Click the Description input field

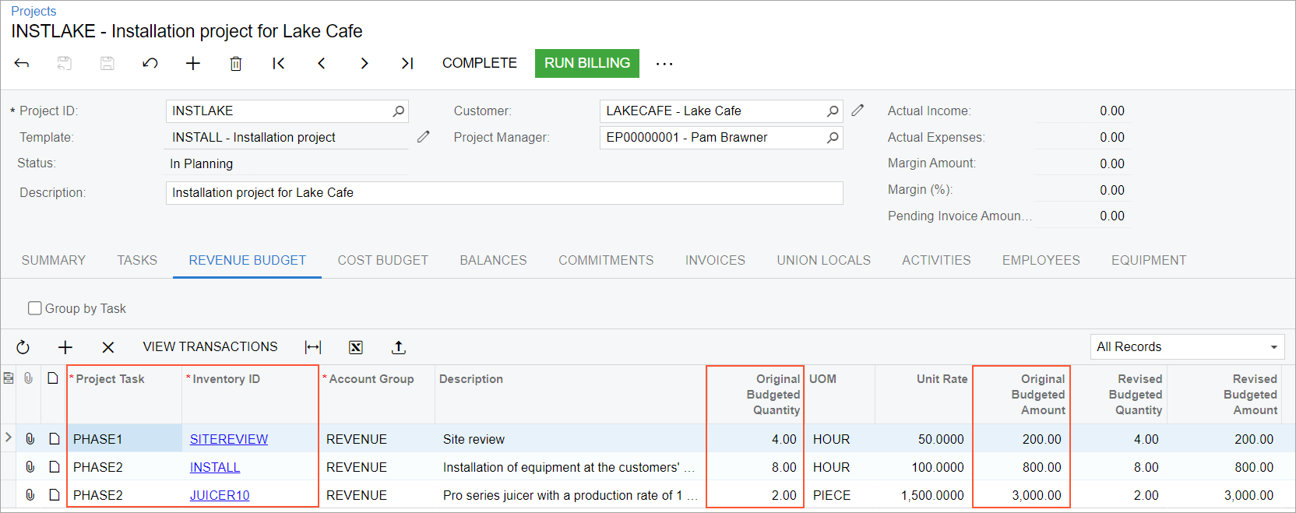click(x=504, y=193)
